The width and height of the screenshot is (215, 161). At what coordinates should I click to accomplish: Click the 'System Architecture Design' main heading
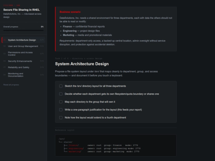coord(82,64)
